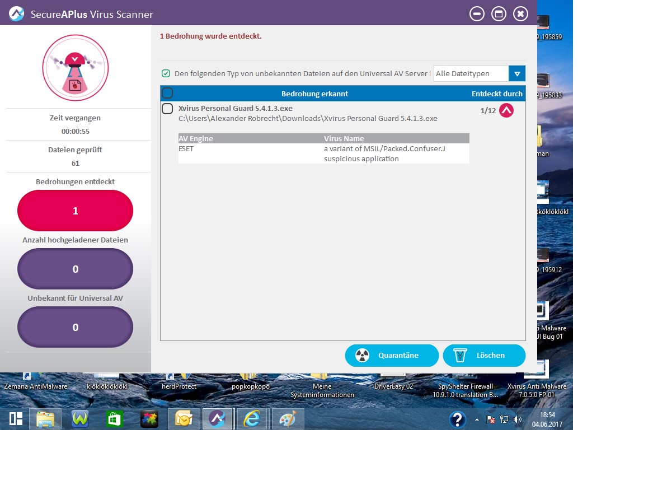Click the SecureAPlus taskbar icon
The width and height of the screenshot is (667, 504).
[x=218, y=419]
